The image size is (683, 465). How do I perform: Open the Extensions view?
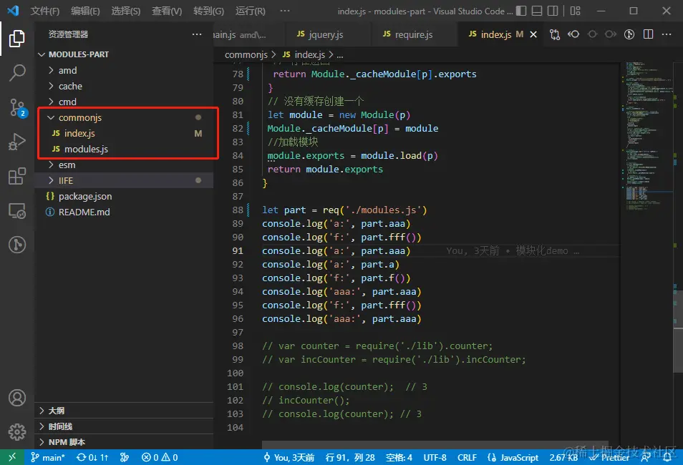(17, 176)
